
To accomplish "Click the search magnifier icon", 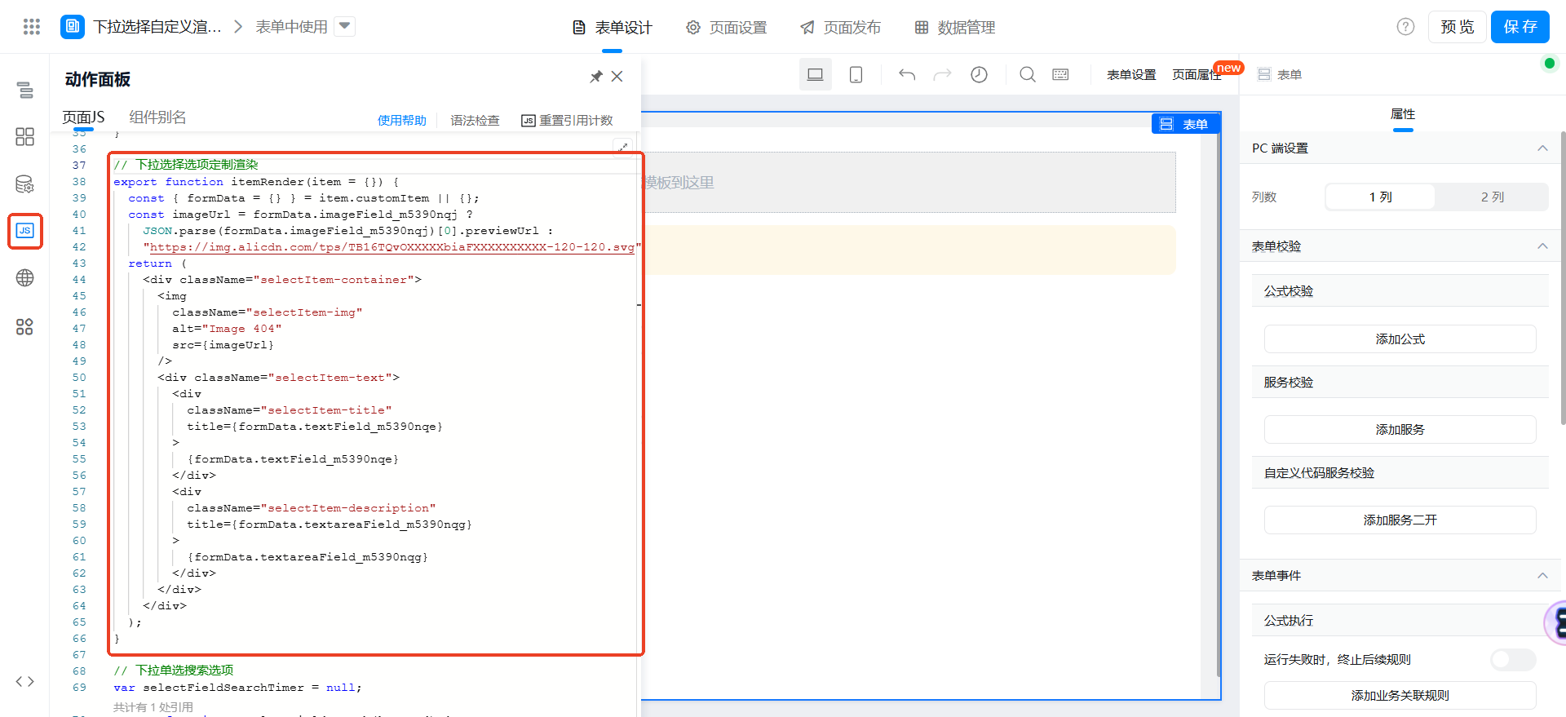I will (x=1028, y=74).
